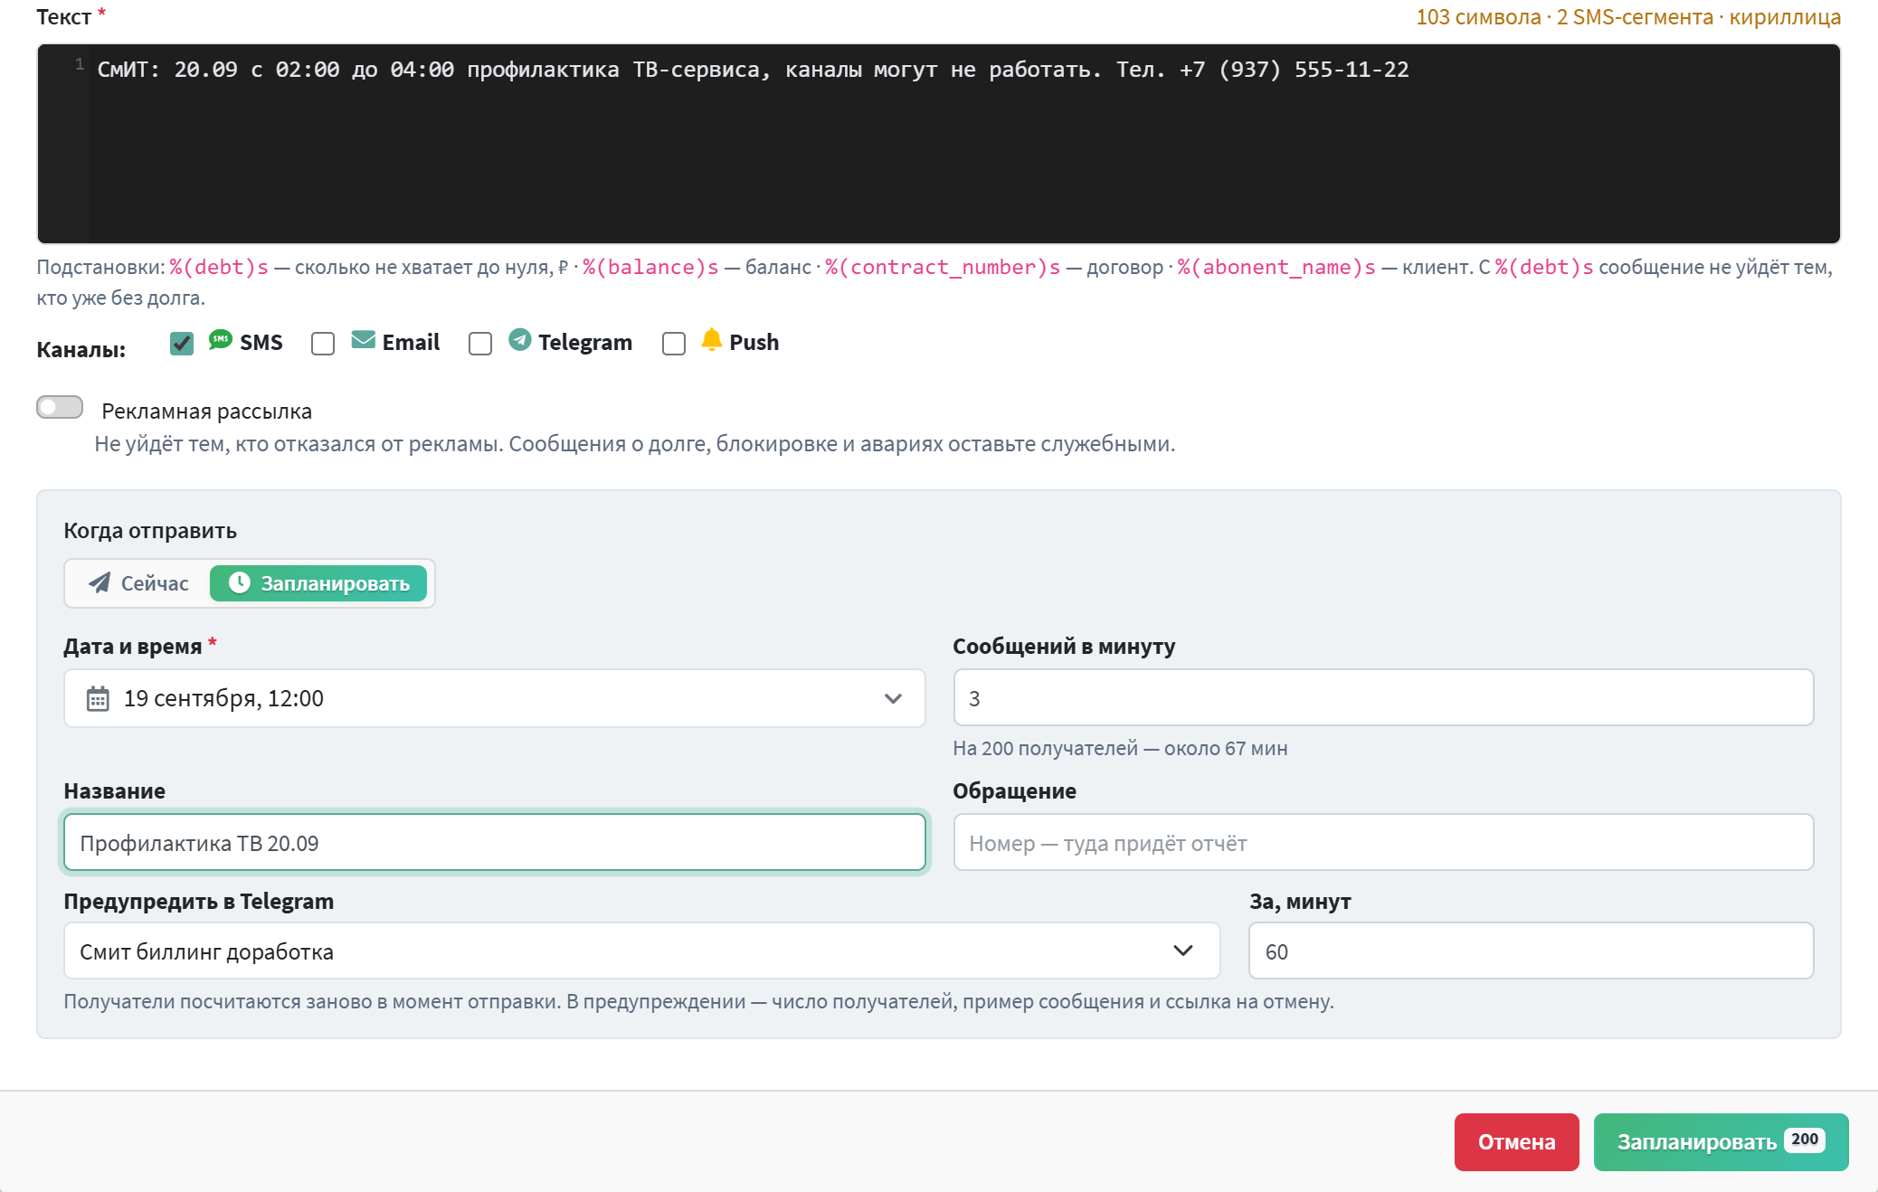Focus the Сообщений в минуту field
This screenshot has width=1878, height=1192.
click(x=1383, y=698)
